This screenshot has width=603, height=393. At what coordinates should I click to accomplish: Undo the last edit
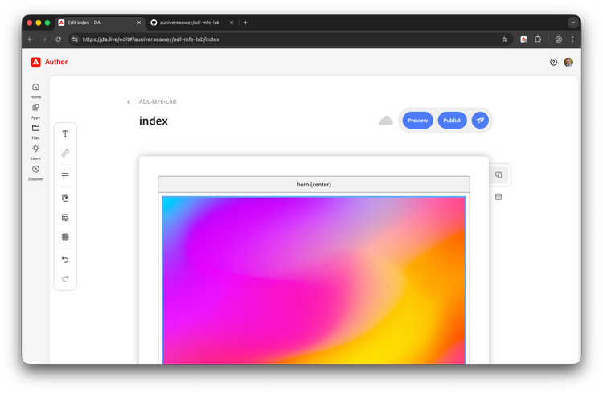pyautogui.click(x=65, y=260)
